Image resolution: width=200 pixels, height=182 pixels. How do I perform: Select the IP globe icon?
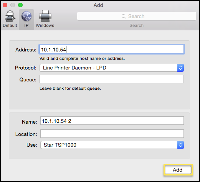[26, 16]
